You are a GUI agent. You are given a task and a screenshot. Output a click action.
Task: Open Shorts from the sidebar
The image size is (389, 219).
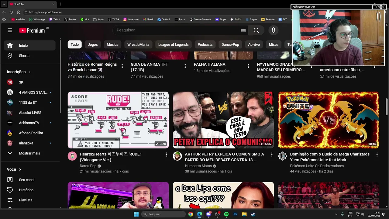[30, 56]
